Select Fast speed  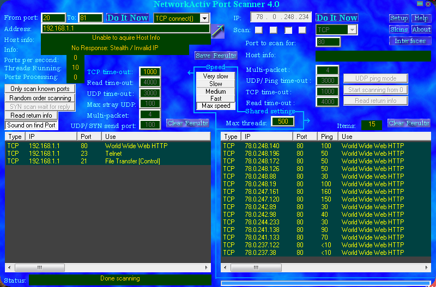[215, 99]
